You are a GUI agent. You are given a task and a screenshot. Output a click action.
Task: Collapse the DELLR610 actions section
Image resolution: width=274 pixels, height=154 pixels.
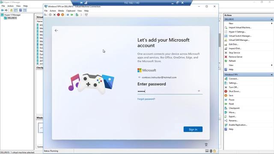point(271,19)
